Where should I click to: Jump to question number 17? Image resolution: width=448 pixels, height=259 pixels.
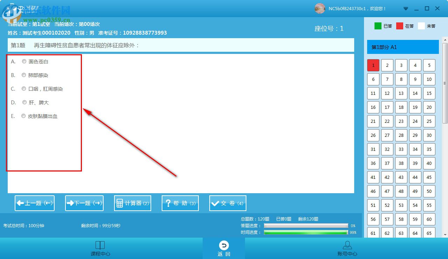387,107
